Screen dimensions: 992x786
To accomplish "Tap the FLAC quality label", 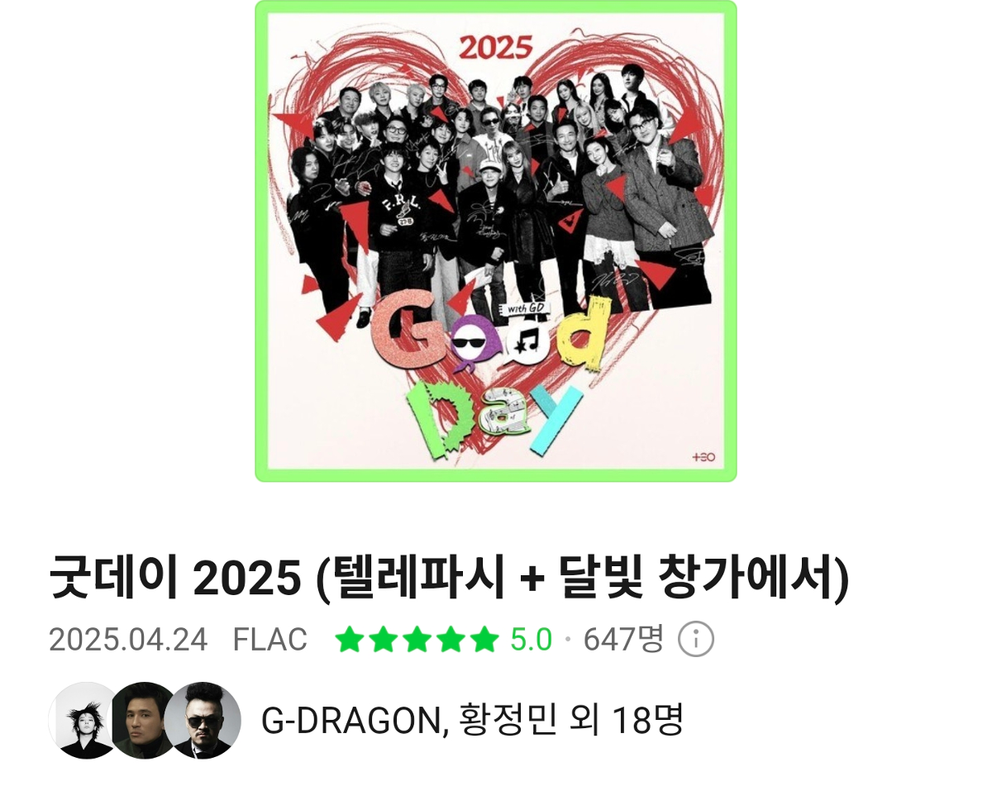I will tap(270, 640).
